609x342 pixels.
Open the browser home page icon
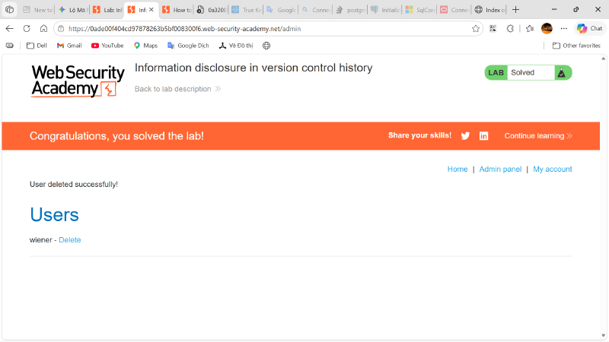pos(43,28)
